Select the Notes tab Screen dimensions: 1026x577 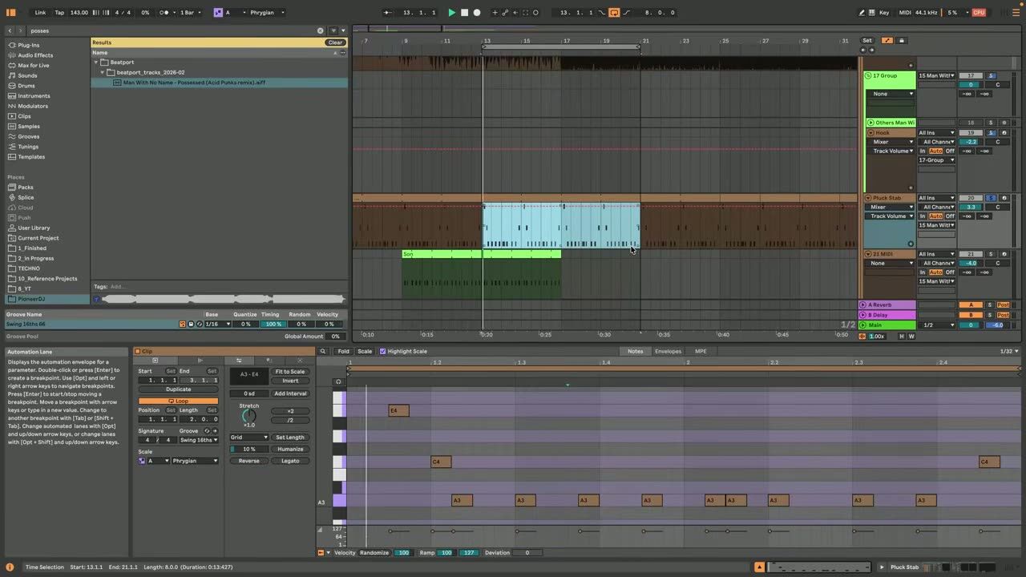point(635,351)
